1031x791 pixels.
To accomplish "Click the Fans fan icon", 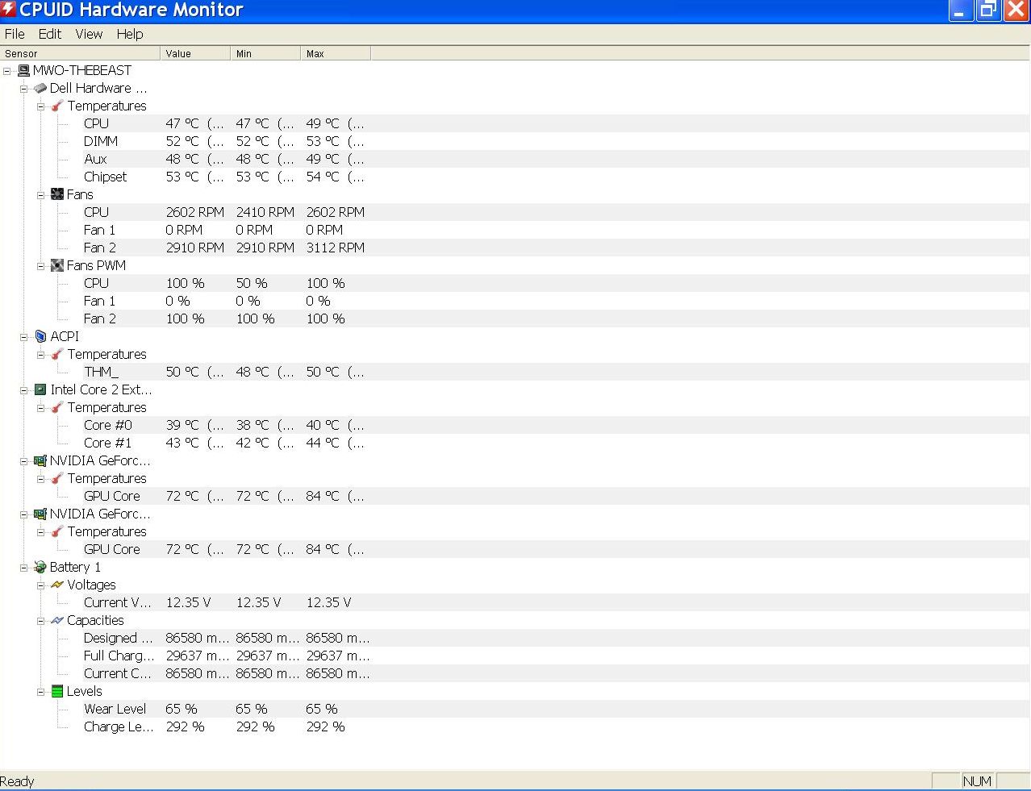I will (x=57, y=194).
